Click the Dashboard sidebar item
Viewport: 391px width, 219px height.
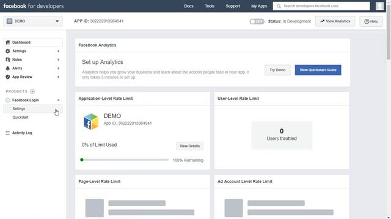(x=33, y=43)
